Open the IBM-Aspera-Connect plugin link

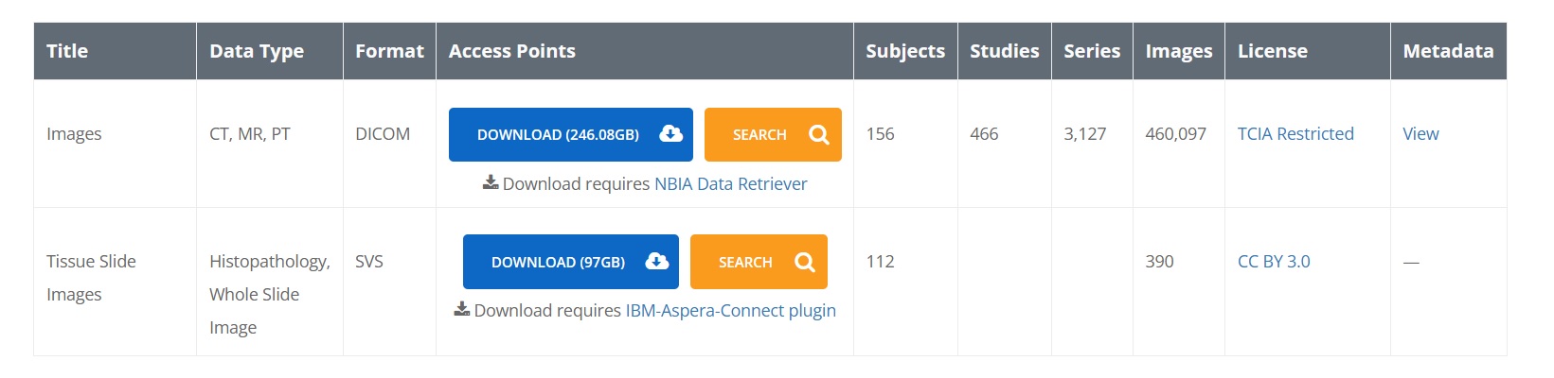tap(730, 310)
